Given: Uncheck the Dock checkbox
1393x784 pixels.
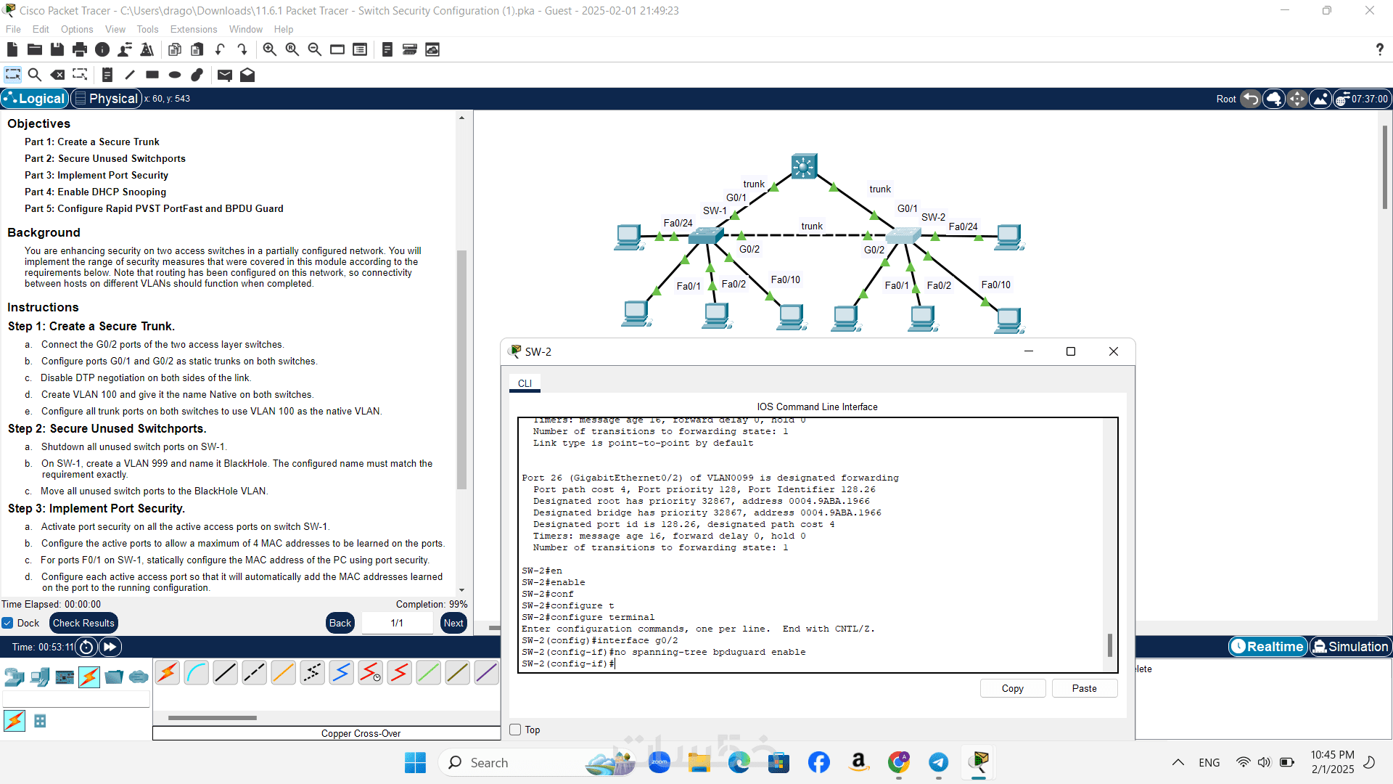Looking at the screenshot, I should [x=8, y=623].
